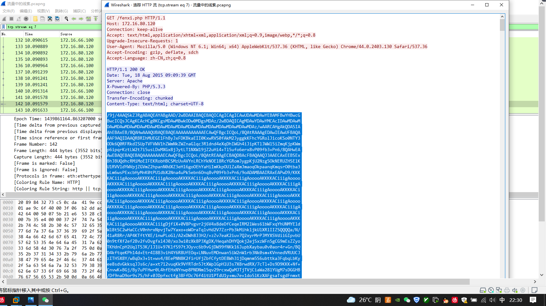Open saved display filter bookmarks
The height and width of the screenshot is (306, 546).
click(x=3, y=27)
